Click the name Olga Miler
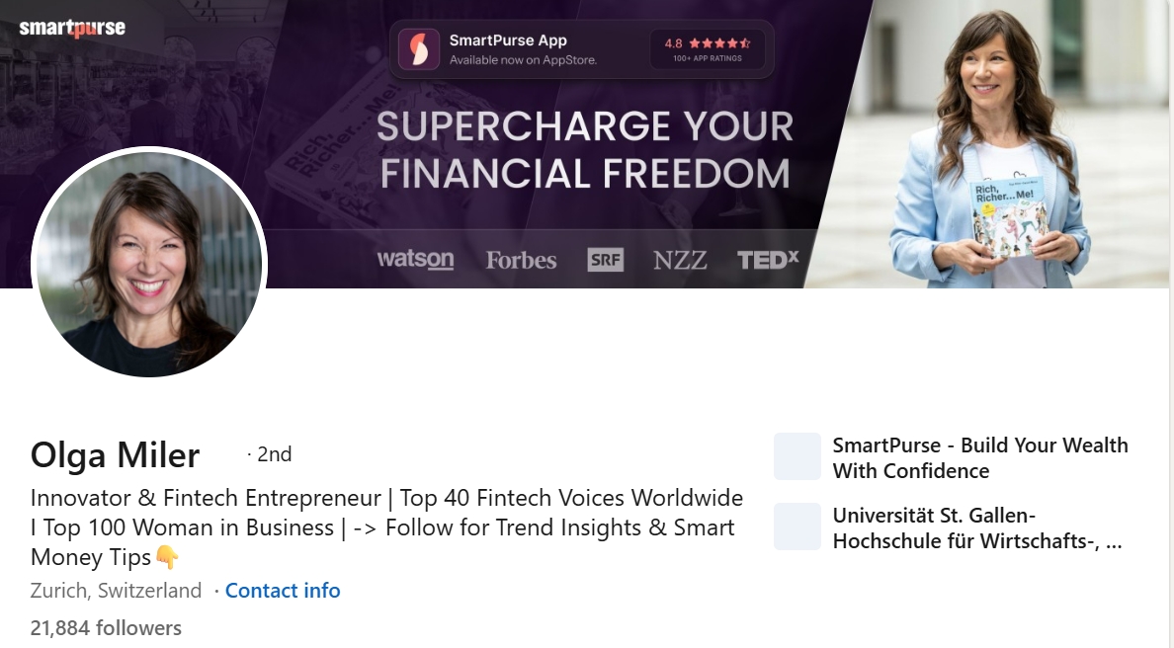1174x648 pixels. (x=116, y=455)
